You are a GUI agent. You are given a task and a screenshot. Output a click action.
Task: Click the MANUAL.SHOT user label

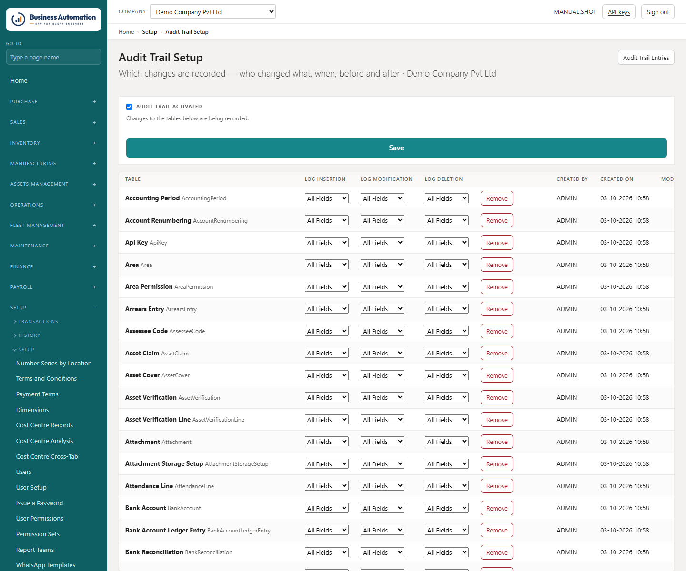pos(575,12)
